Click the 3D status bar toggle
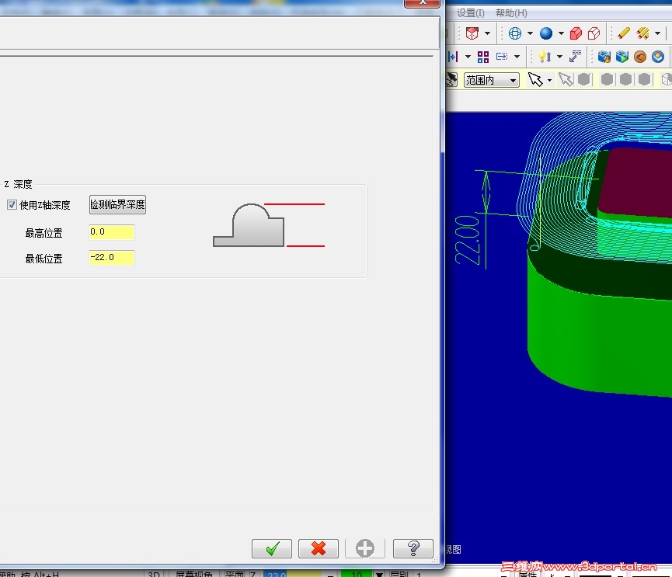 click(x=153, y=574)
